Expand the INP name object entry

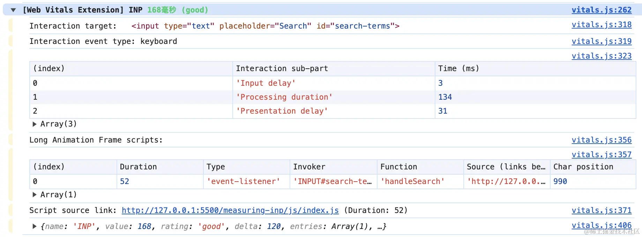point(35,227)
